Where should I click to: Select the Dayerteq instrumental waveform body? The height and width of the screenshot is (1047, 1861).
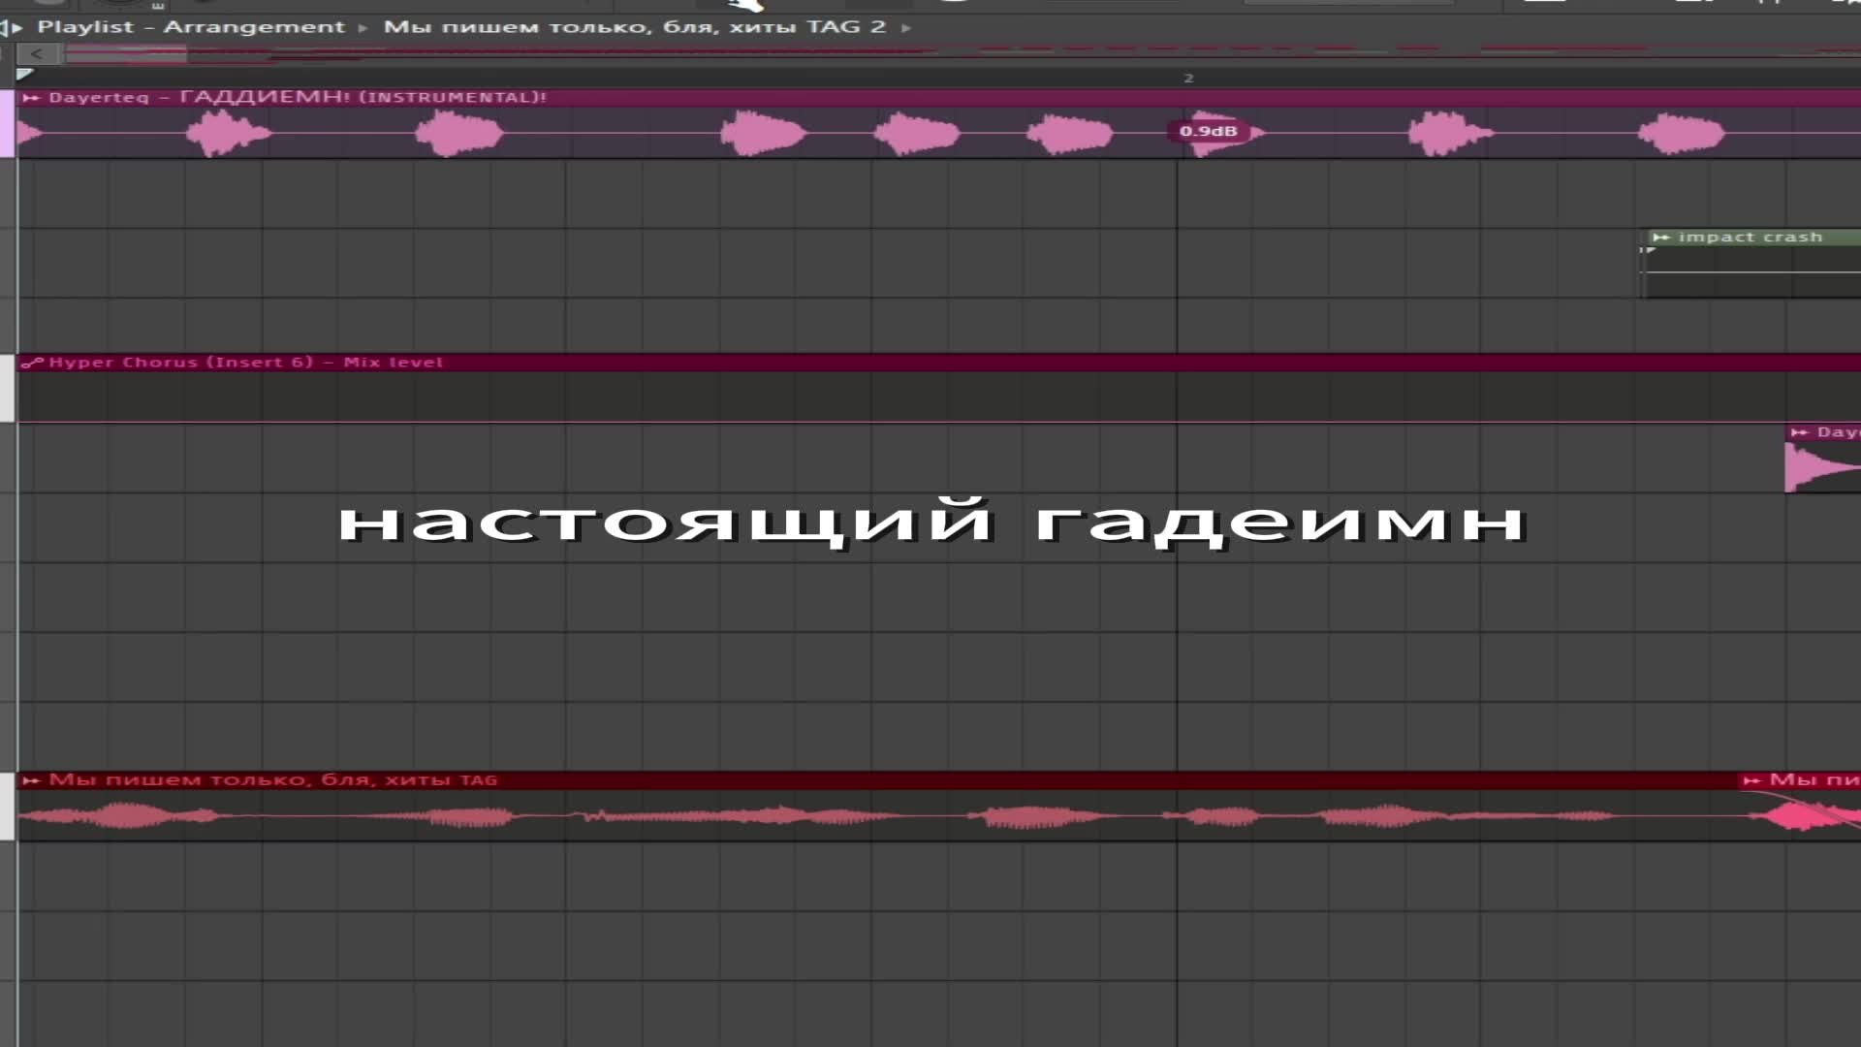click(938, 133)
